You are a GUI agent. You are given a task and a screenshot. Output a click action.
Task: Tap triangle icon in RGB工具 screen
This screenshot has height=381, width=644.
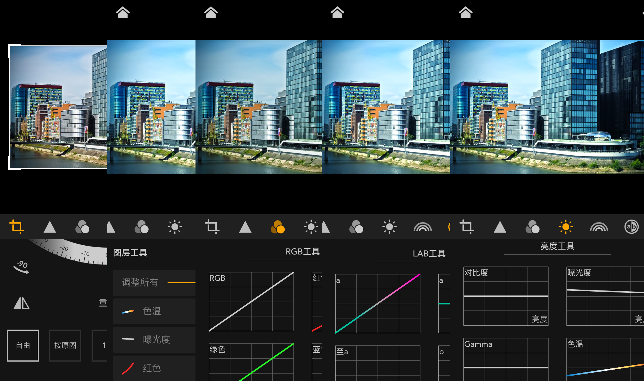245,227
